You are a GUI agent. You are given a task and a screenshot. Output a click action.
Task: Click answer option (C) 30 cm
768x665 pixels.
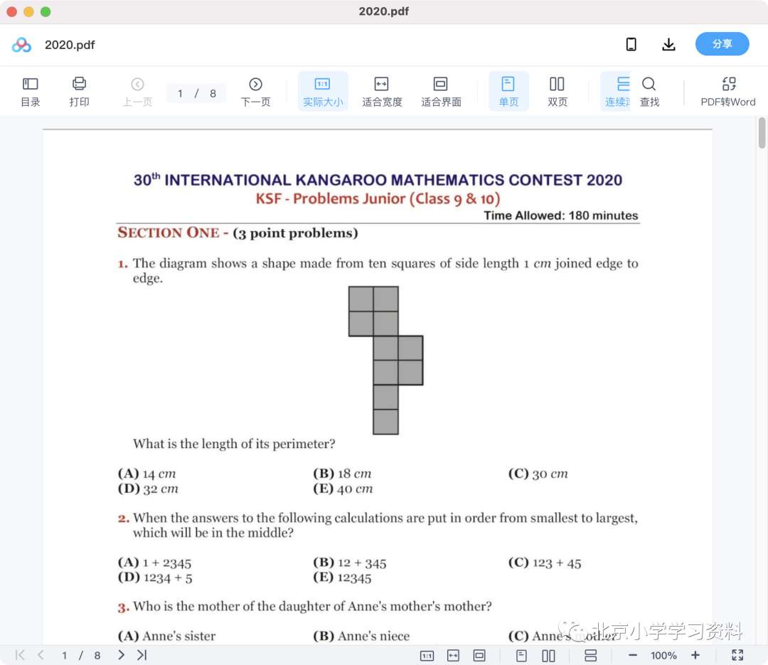tap(538, 474)
